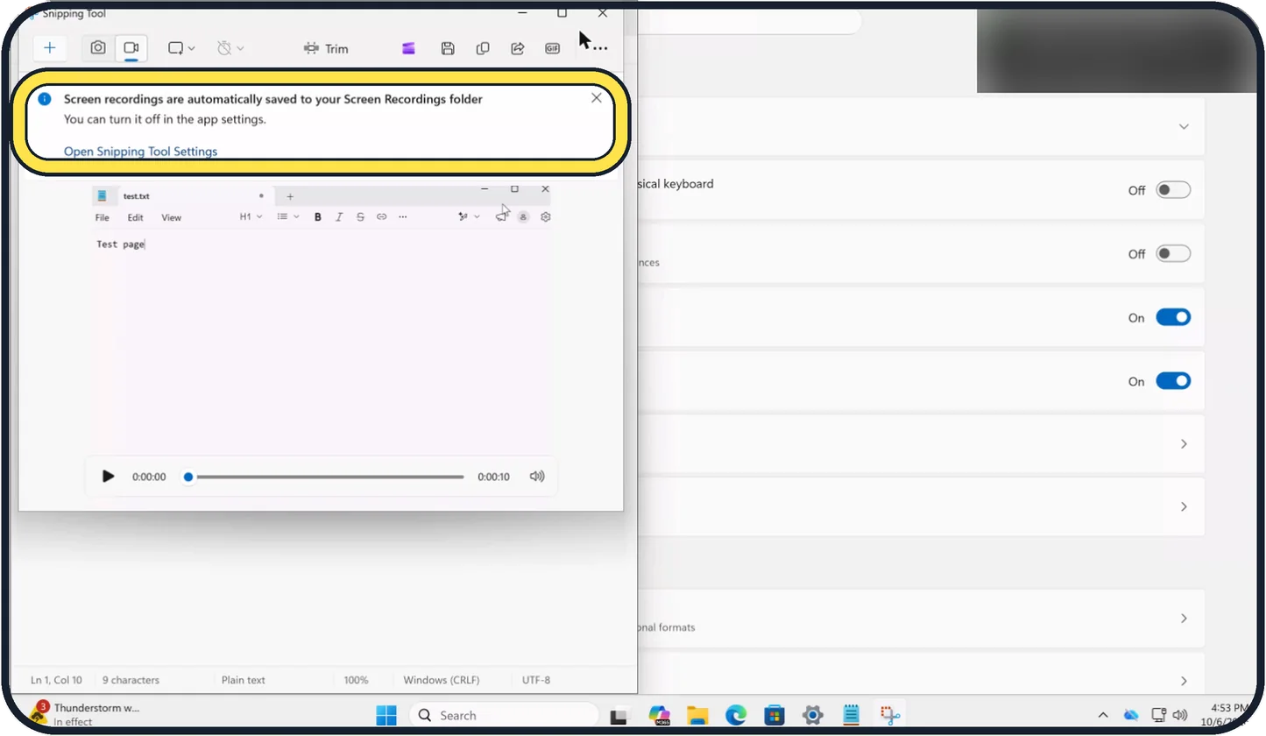
Task: Open Task View from the taskbar
Action: point(619,715)
